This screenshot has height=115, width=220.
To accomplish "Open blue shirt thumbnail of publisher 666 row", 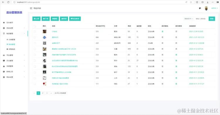I will [45, 37].
